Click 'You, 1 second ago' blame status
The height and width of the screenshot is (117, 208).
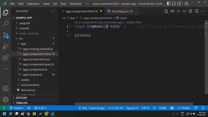[x=92, y=108]
